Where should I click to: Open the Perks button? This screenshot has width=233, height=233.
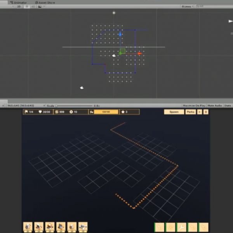coord(190,112)
